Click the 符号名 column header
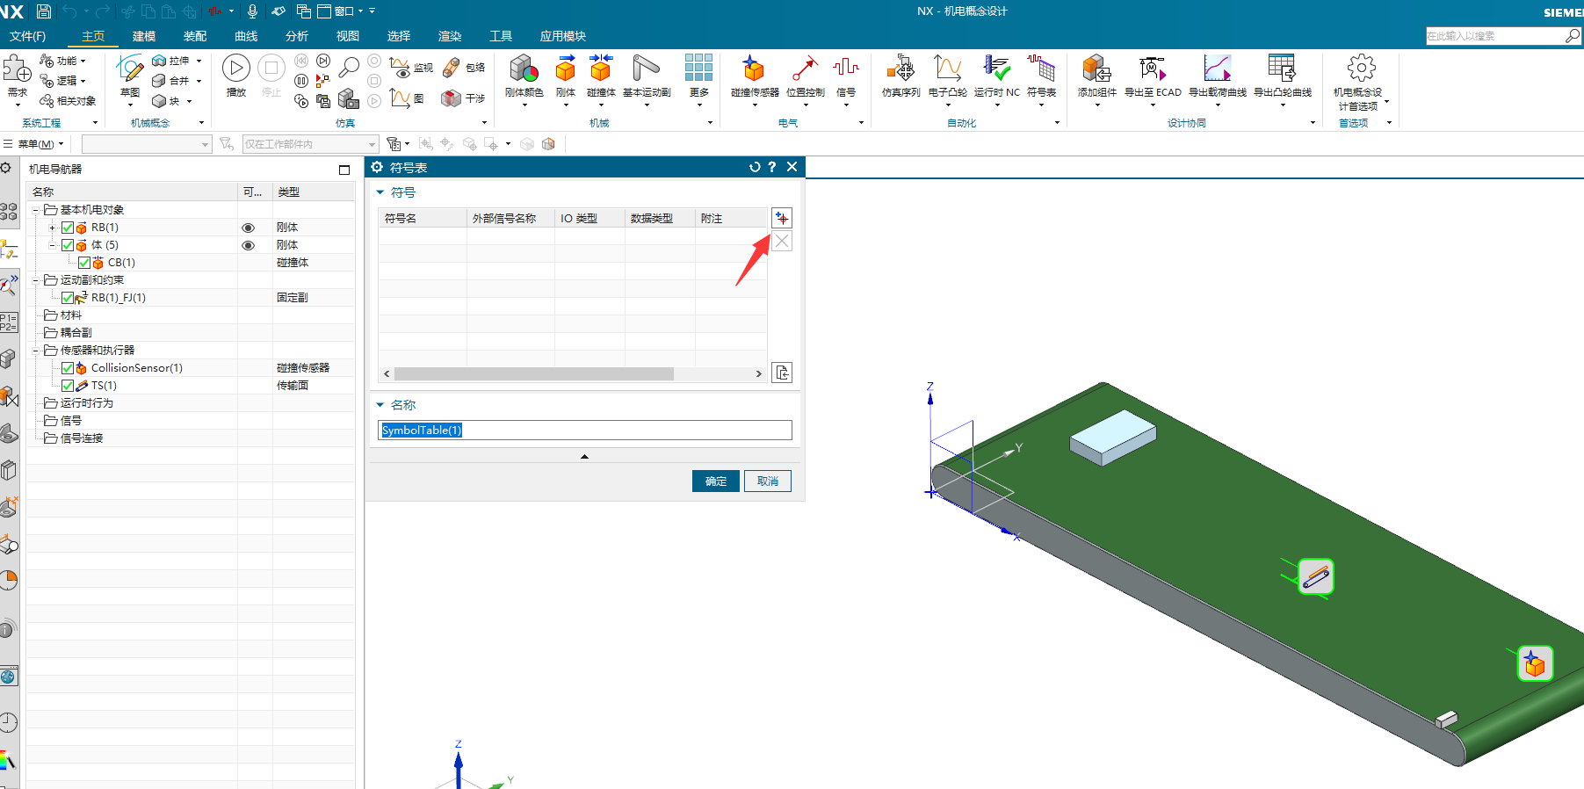 coord(423,218)
